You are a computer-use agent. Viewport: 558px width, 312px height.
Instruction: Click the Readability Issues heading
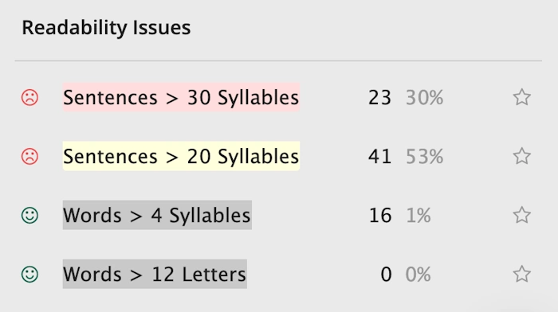106,28
